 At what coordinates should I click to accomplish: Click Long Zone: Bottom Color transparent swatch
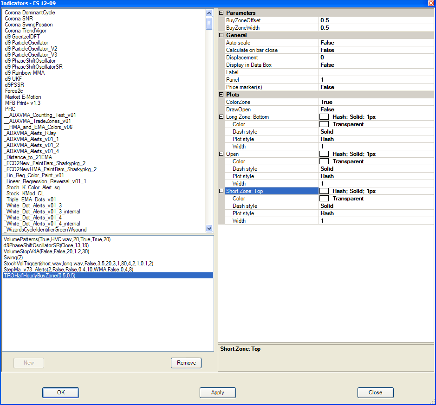(324, 124)
